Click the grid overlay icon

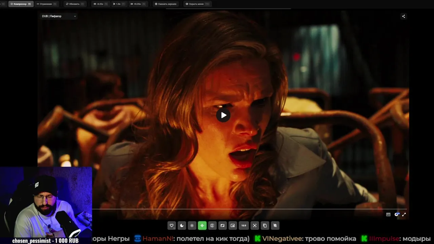point(192,225)
